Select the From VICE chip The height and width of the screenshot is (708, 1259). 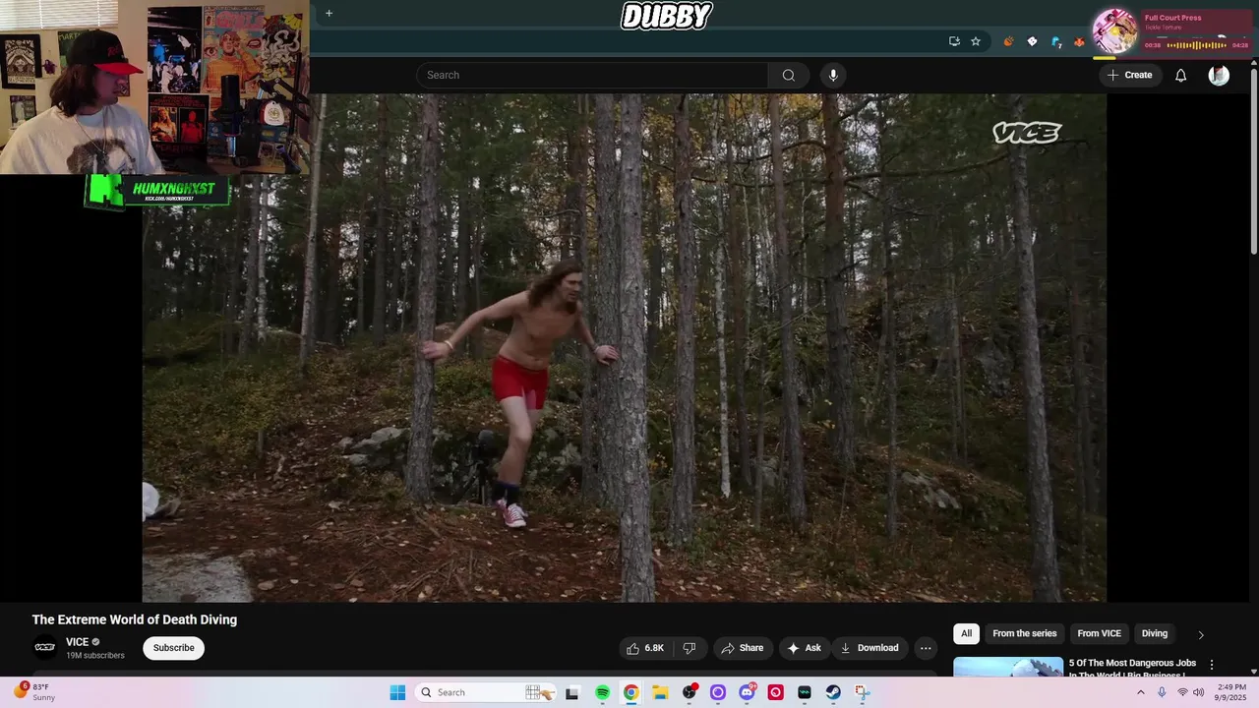(1099, 633)
